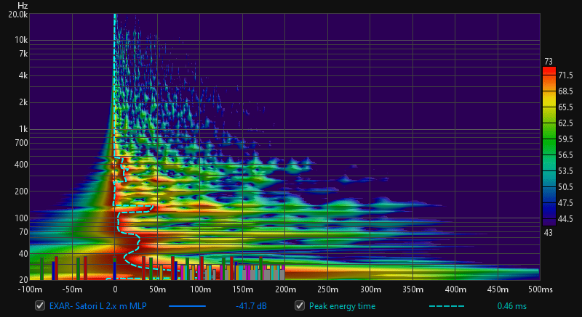Click the 50.5 scale label
The height and width of the screenshot is (317, 582).
point(566,187)
